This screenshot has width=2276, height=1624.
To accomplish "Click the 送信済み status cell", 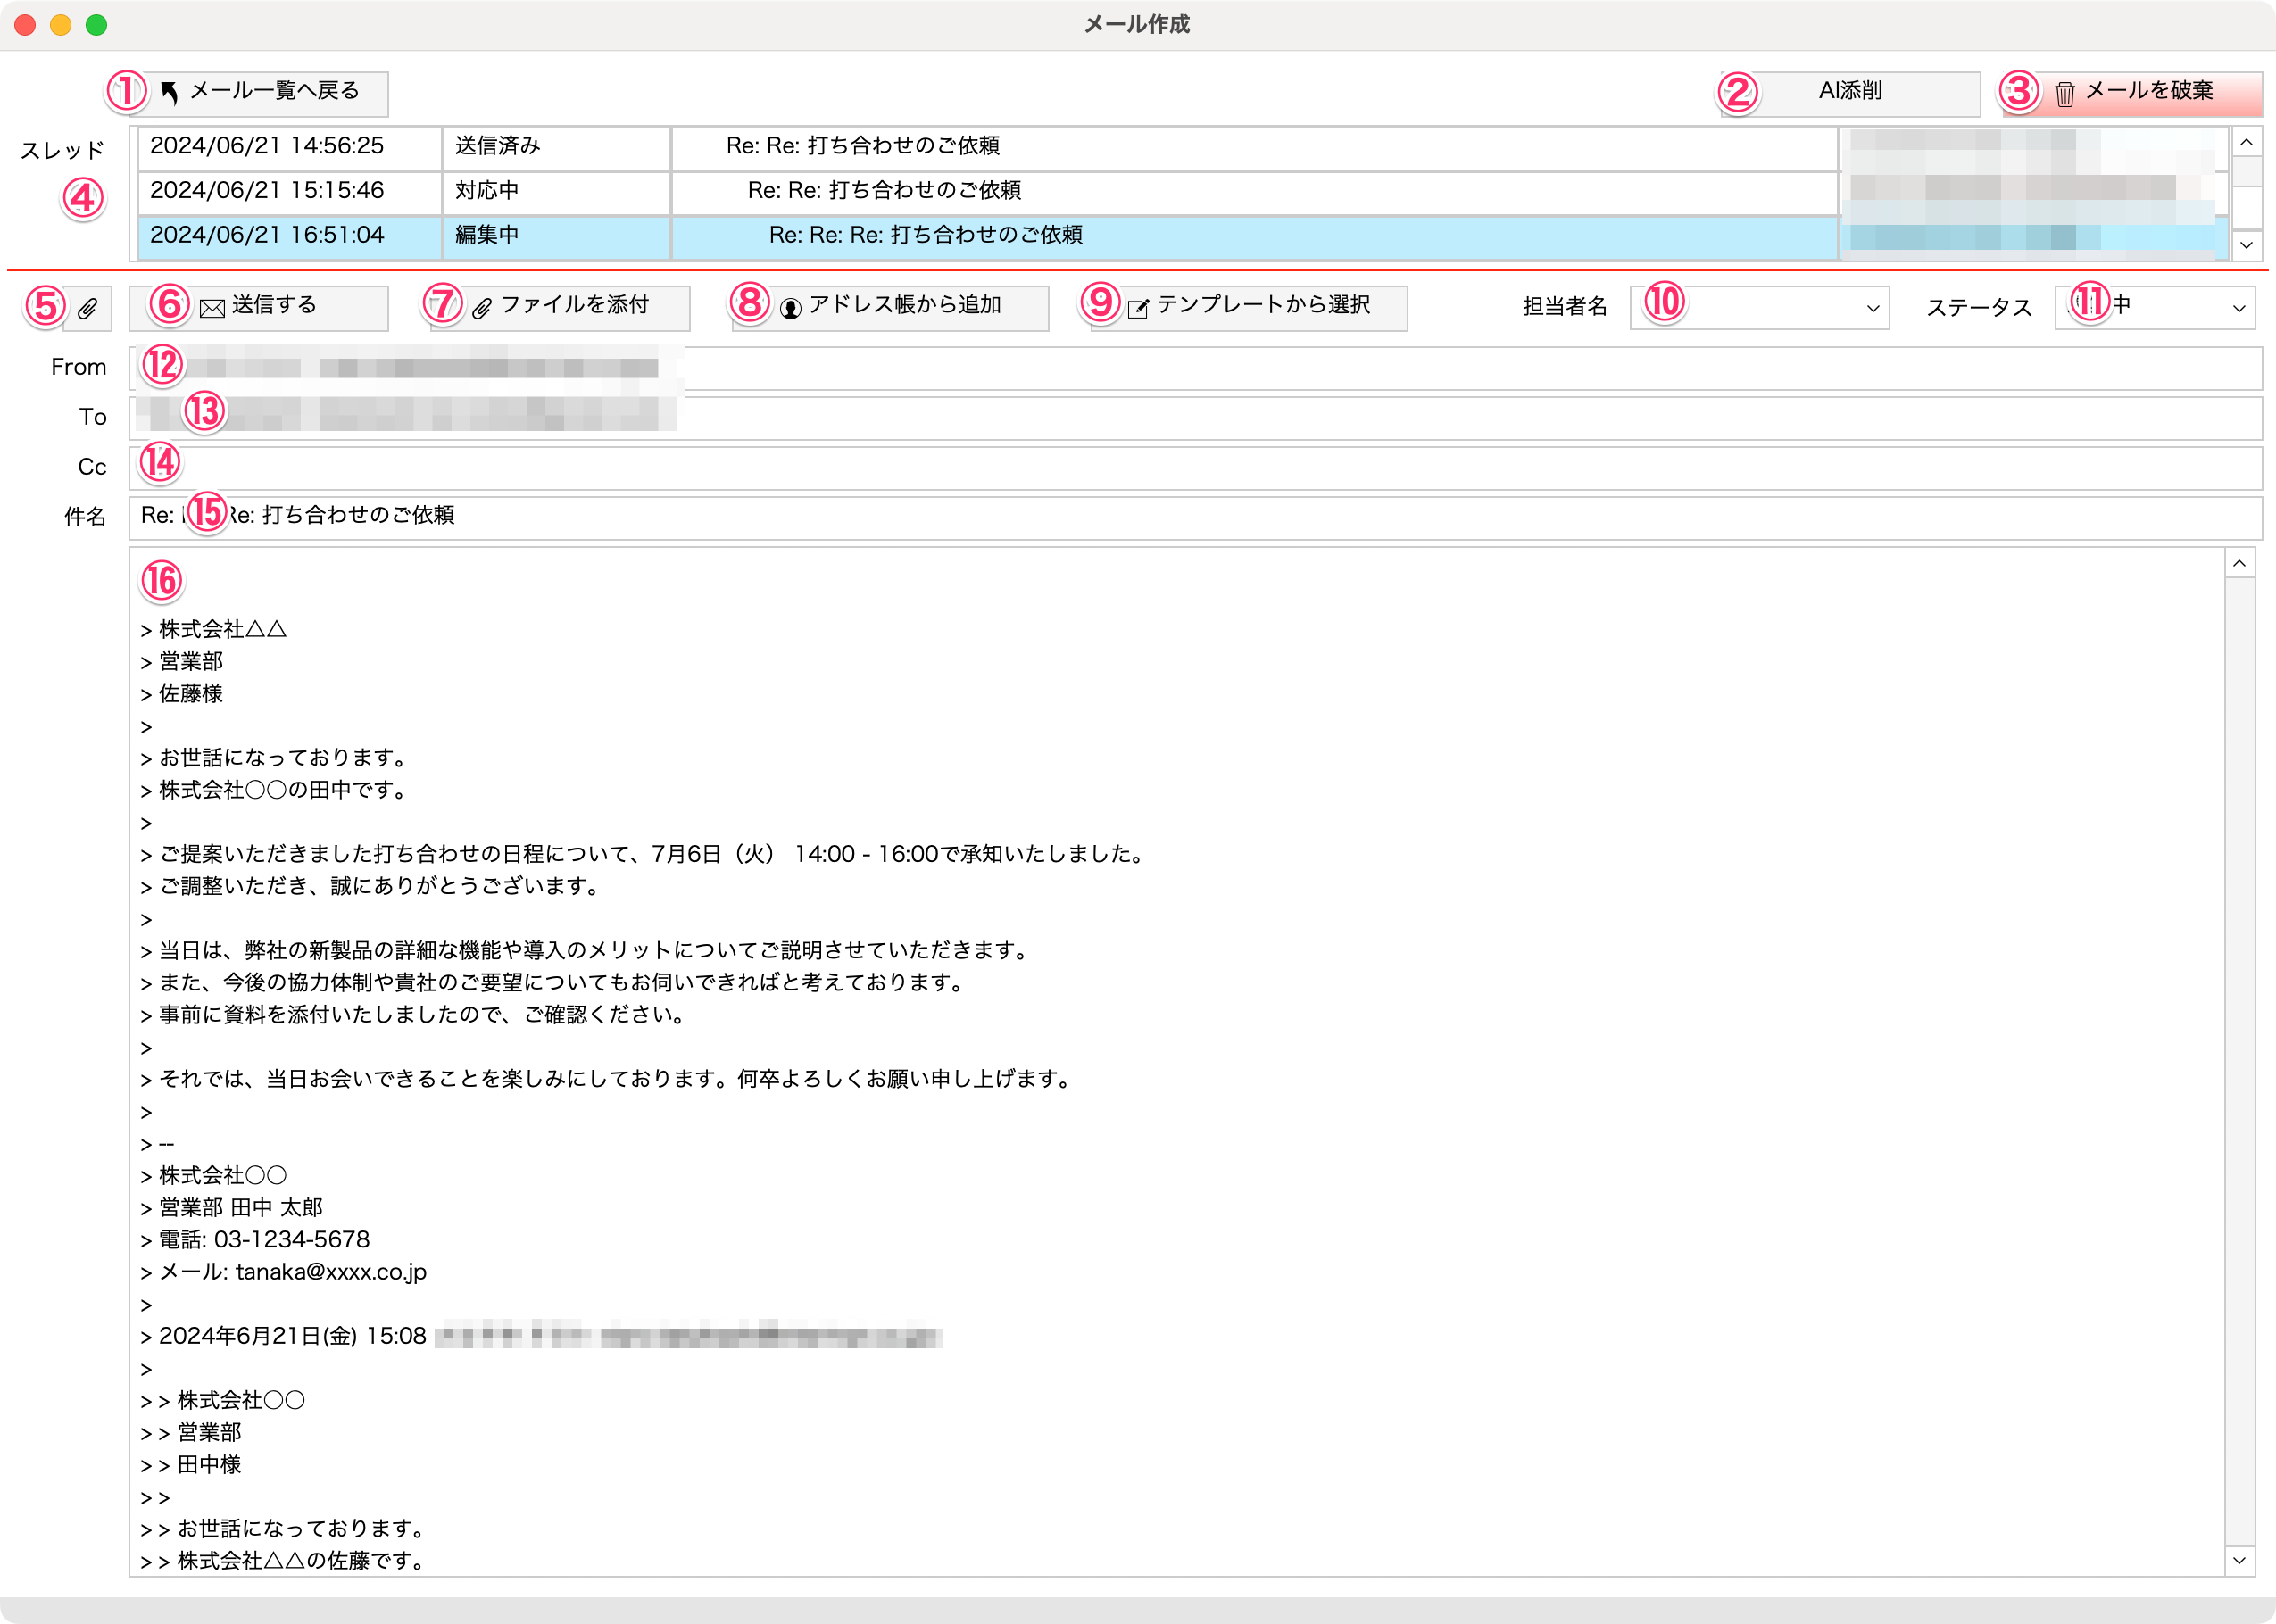I will coord(556,147).
